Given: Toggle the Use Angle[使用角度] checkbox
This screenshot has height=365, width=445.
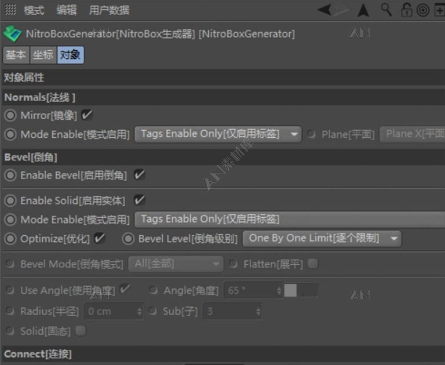Looking at the screenshot, I should [125, 289].
